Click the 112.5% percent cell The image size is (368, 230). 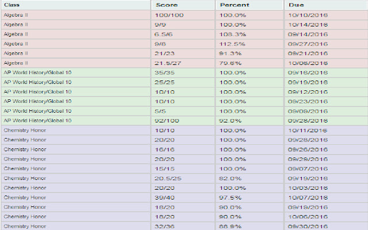234,43
